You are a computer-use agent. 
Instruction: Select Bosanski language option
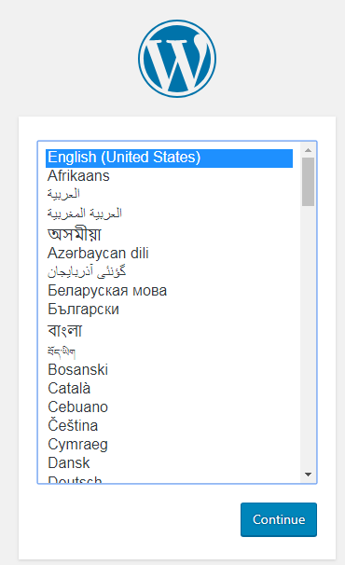pos(169,370)
